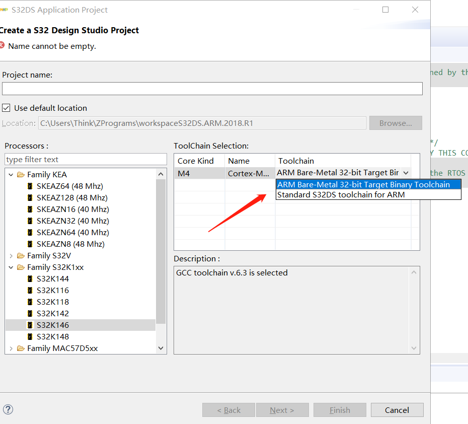This screenshot has width=468, height=424.
Task: Choose ARM Bare-Metal 32-bit Target Binary Toolchain
Action: click(363, 184)
